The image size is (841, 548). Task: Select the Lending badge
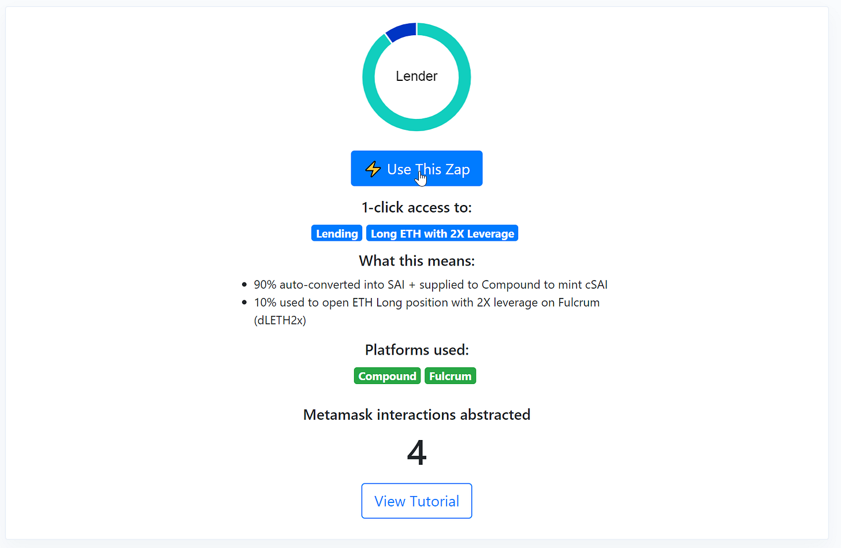[x=337, y=233]
